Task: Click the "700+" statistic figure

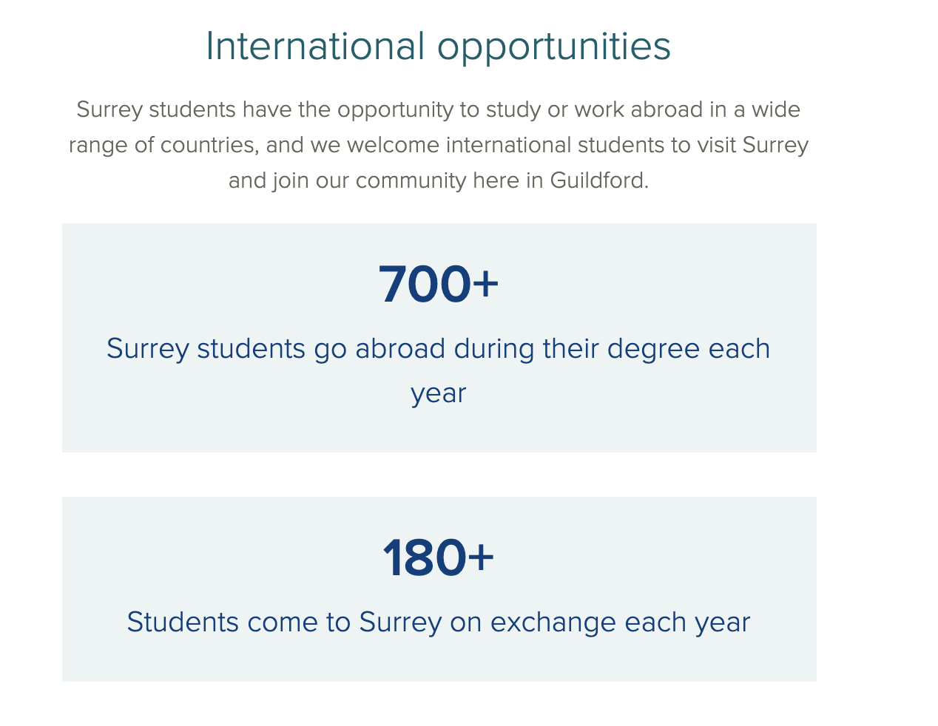Action: pyautogui.click(x=439, y=284)
